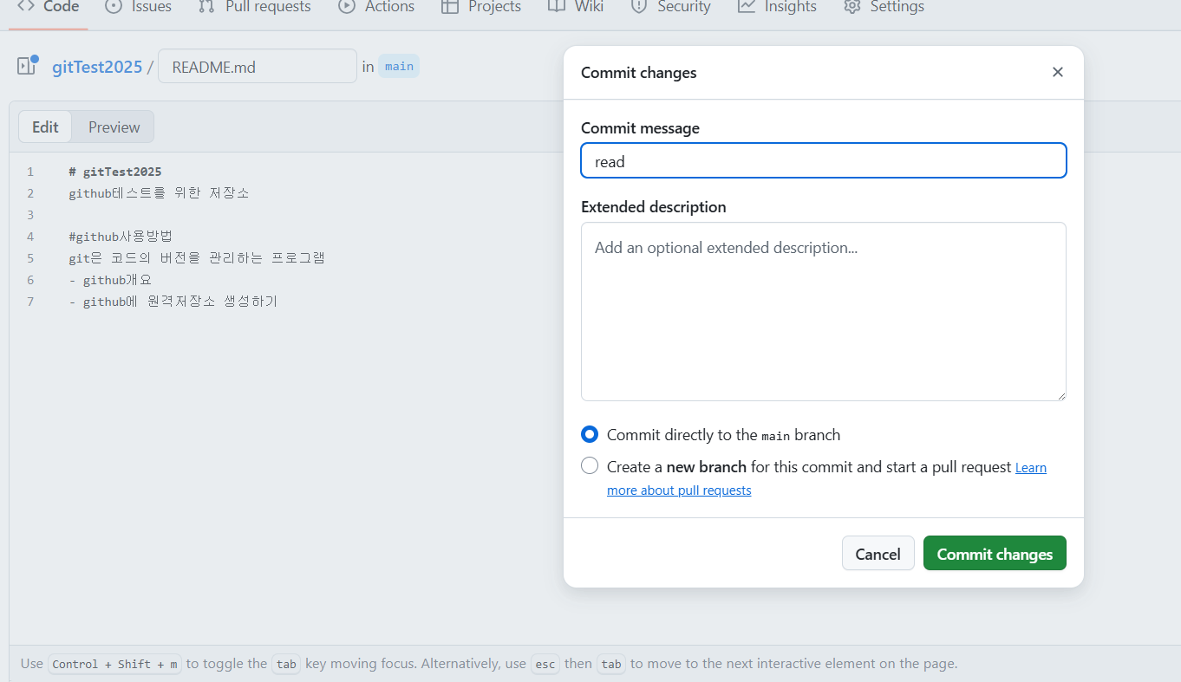Open the gitTest2025 repository link
Screen dimensions: 1181x682
[x=97, y=67]
